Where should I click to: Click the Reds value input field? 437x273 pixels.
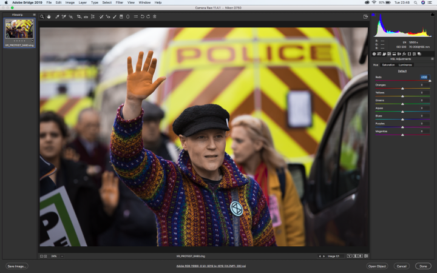point(425,77)
